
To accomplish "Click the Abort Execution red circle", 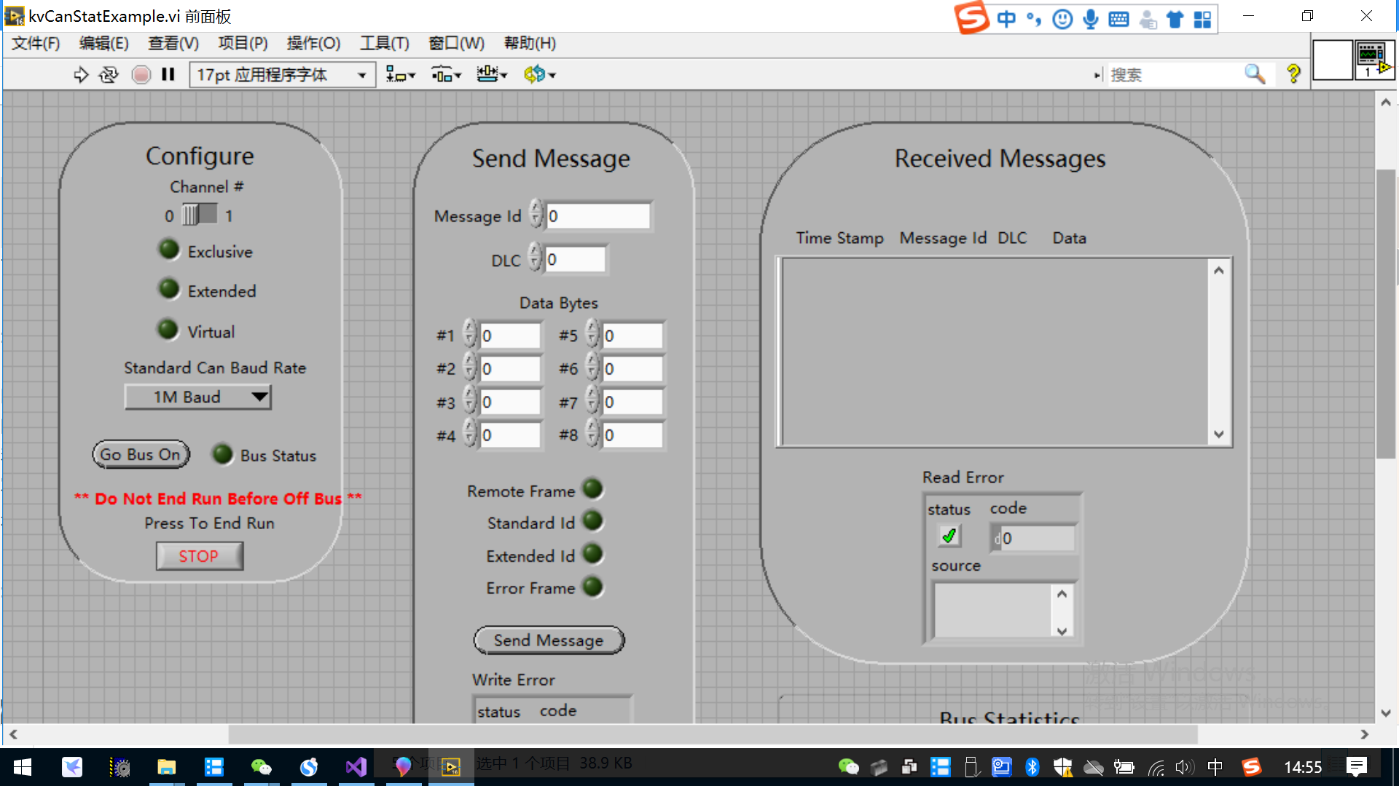I will pos(141,74).
